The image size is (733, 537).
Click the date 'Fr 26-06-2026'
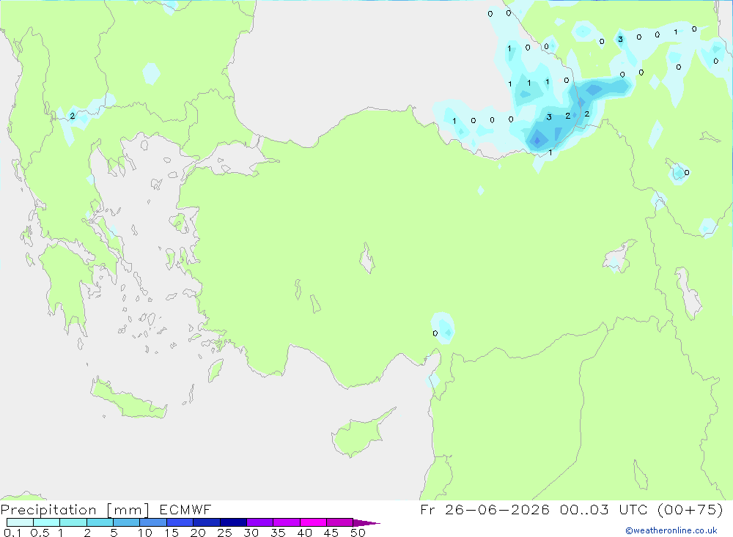click(x=485, y=509)
